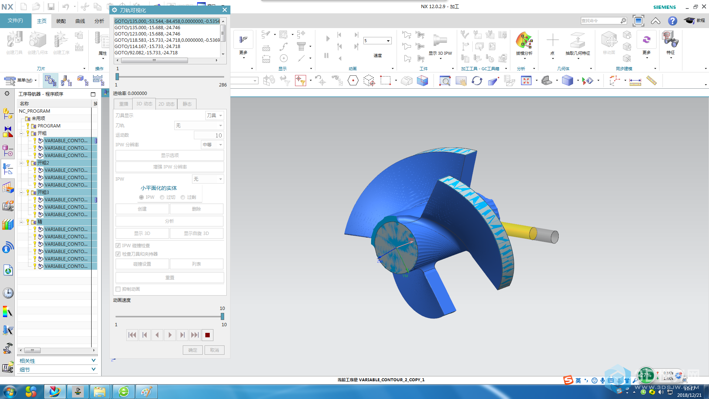This screenshot has height=399, width=709.
Task: Play the tool path animation forward
Action: 170,335
